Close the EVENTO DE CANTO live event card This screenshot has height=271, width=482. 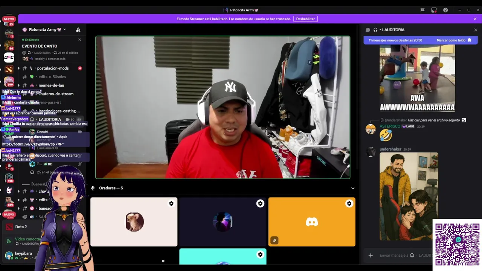pos(79,40)
